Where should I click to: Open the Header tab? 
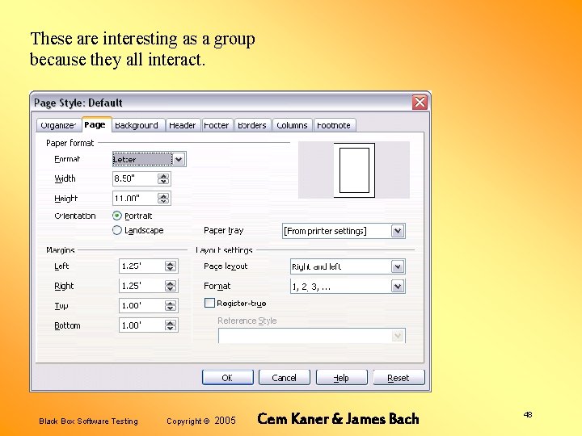coord(183,125)
